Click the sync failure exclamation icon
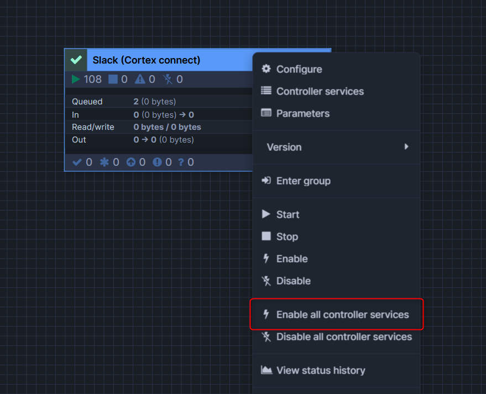 pos(157,162)
